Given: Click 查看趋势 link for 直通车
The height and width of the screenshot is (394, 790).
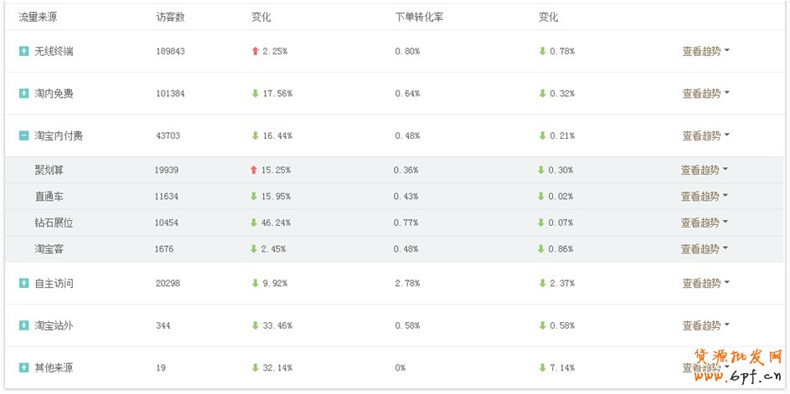Looking at the screenshot, I should tap(704, 197).
